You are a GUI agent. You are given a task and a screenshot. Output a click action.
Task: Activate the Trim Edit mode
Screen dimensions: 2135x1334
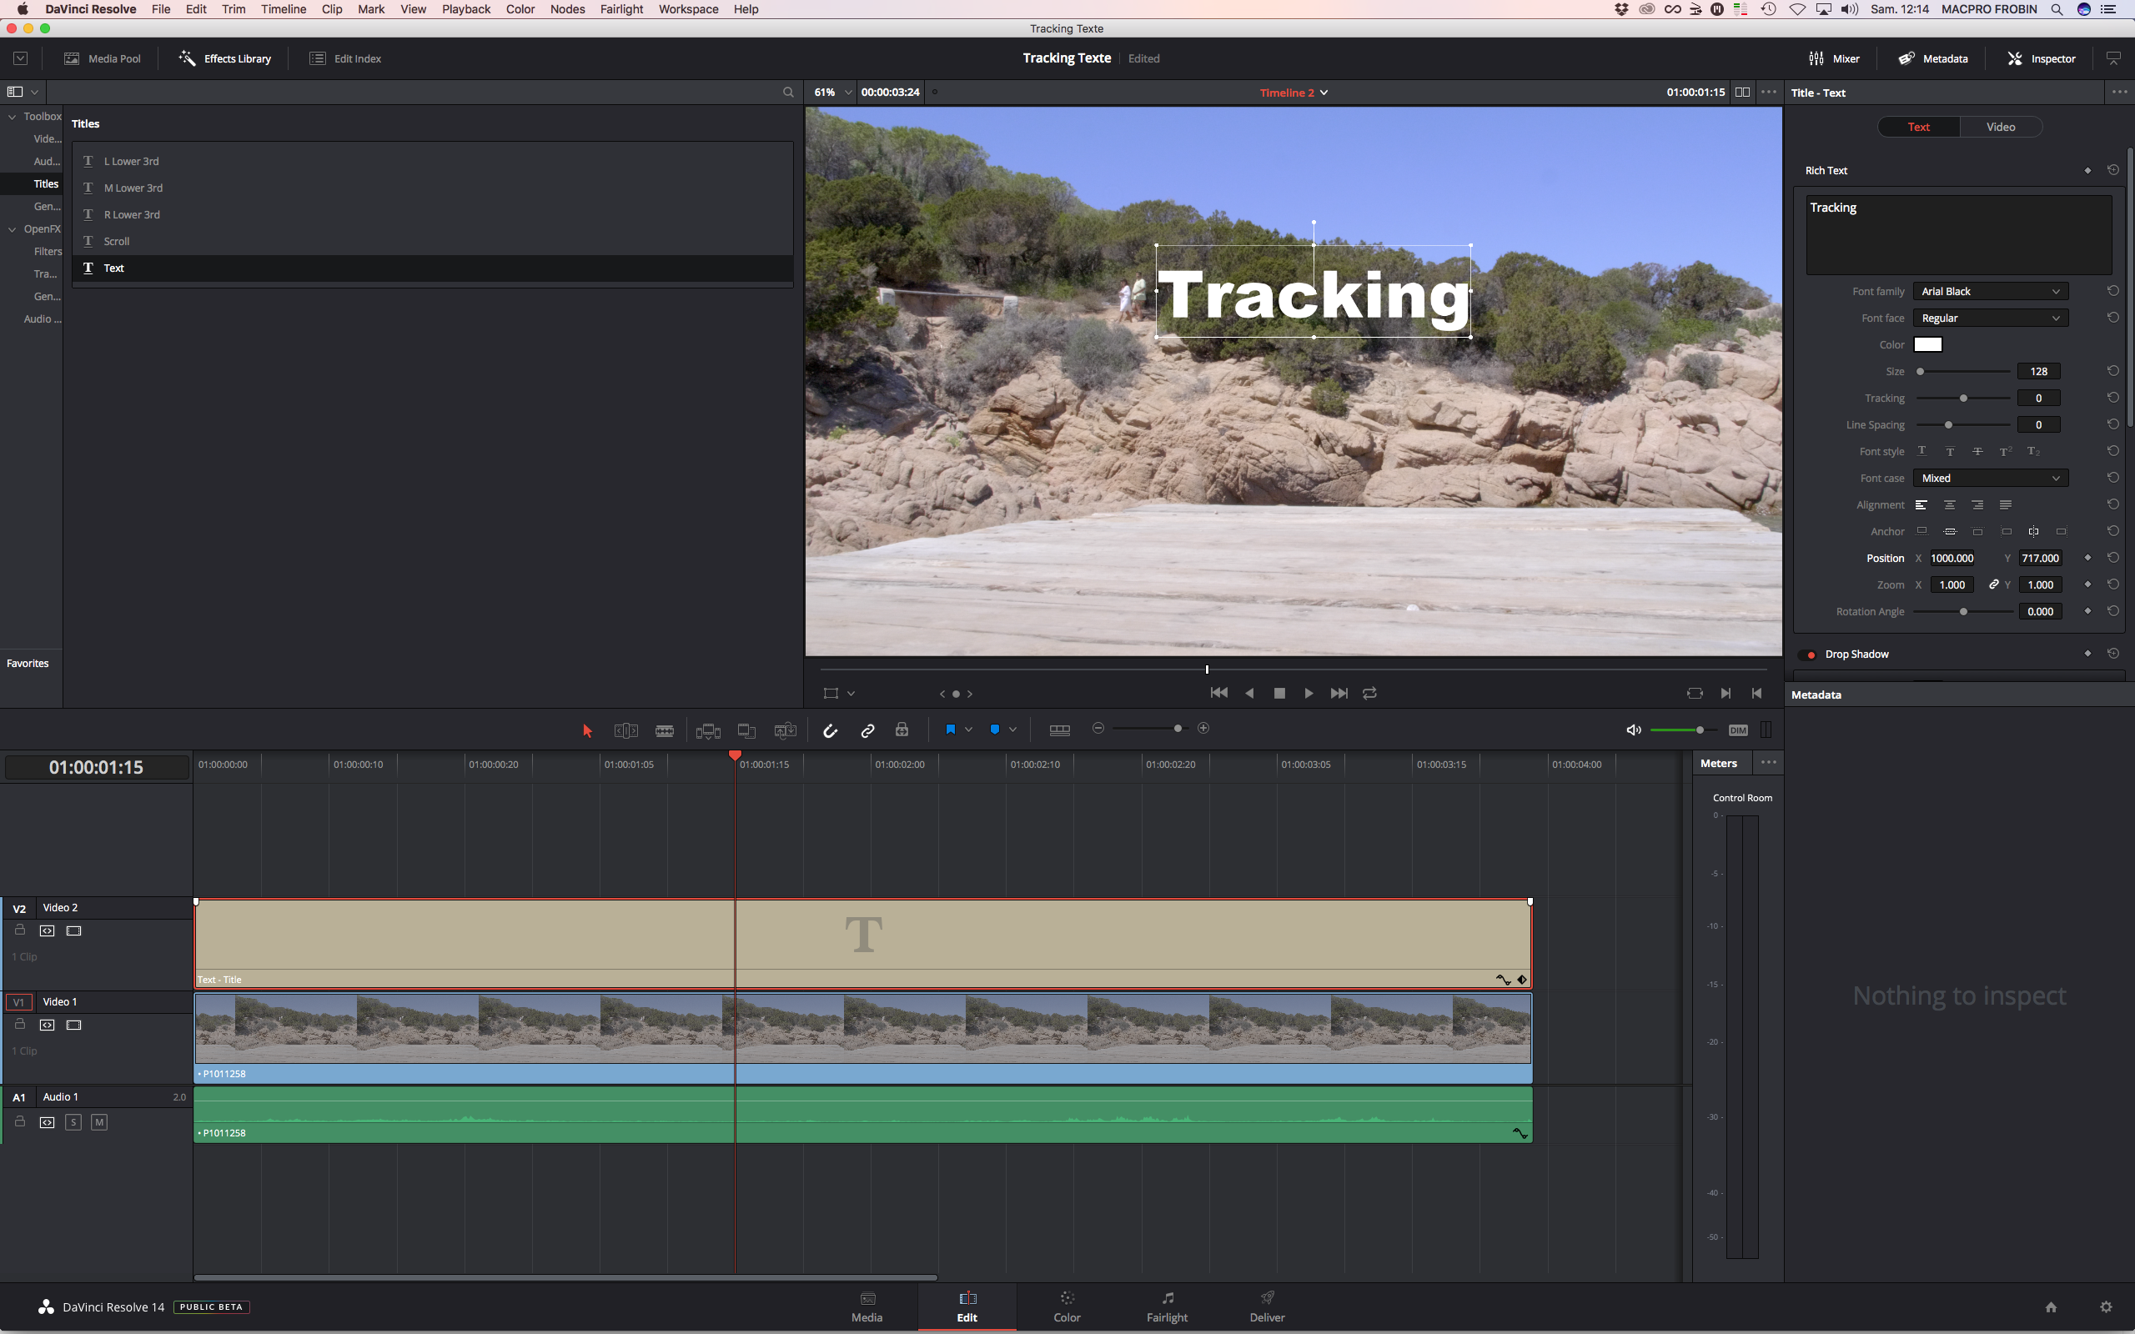click(x=625, y=730)
